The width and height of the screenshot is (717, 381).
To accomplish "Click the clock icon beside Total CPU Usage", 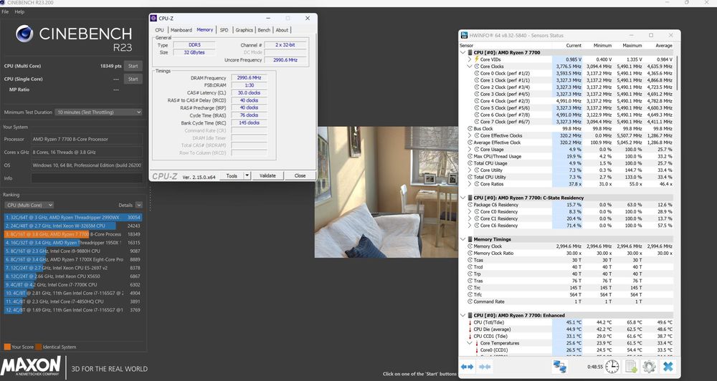I will 470,163.
